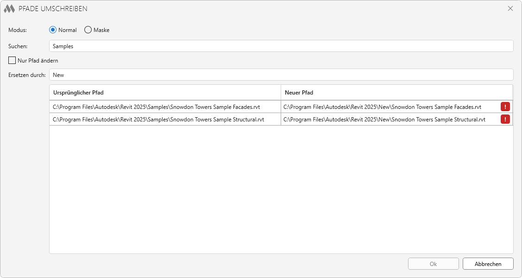The height and width of the screenshot is (278, 522).
Task: Click the column divider between path headers
Action: 281,93
